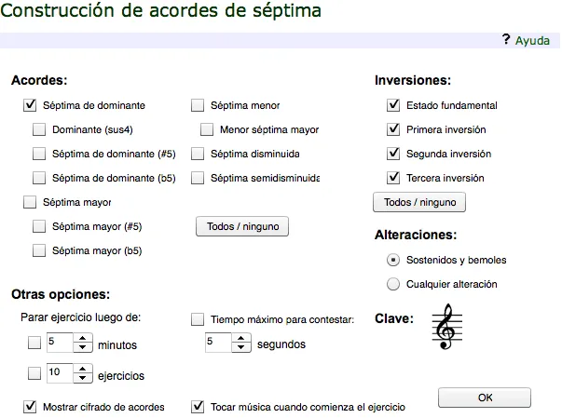Select Cualquier alteración radio button
Viewport: 562px width, 418px height.
tap(393, 284)
